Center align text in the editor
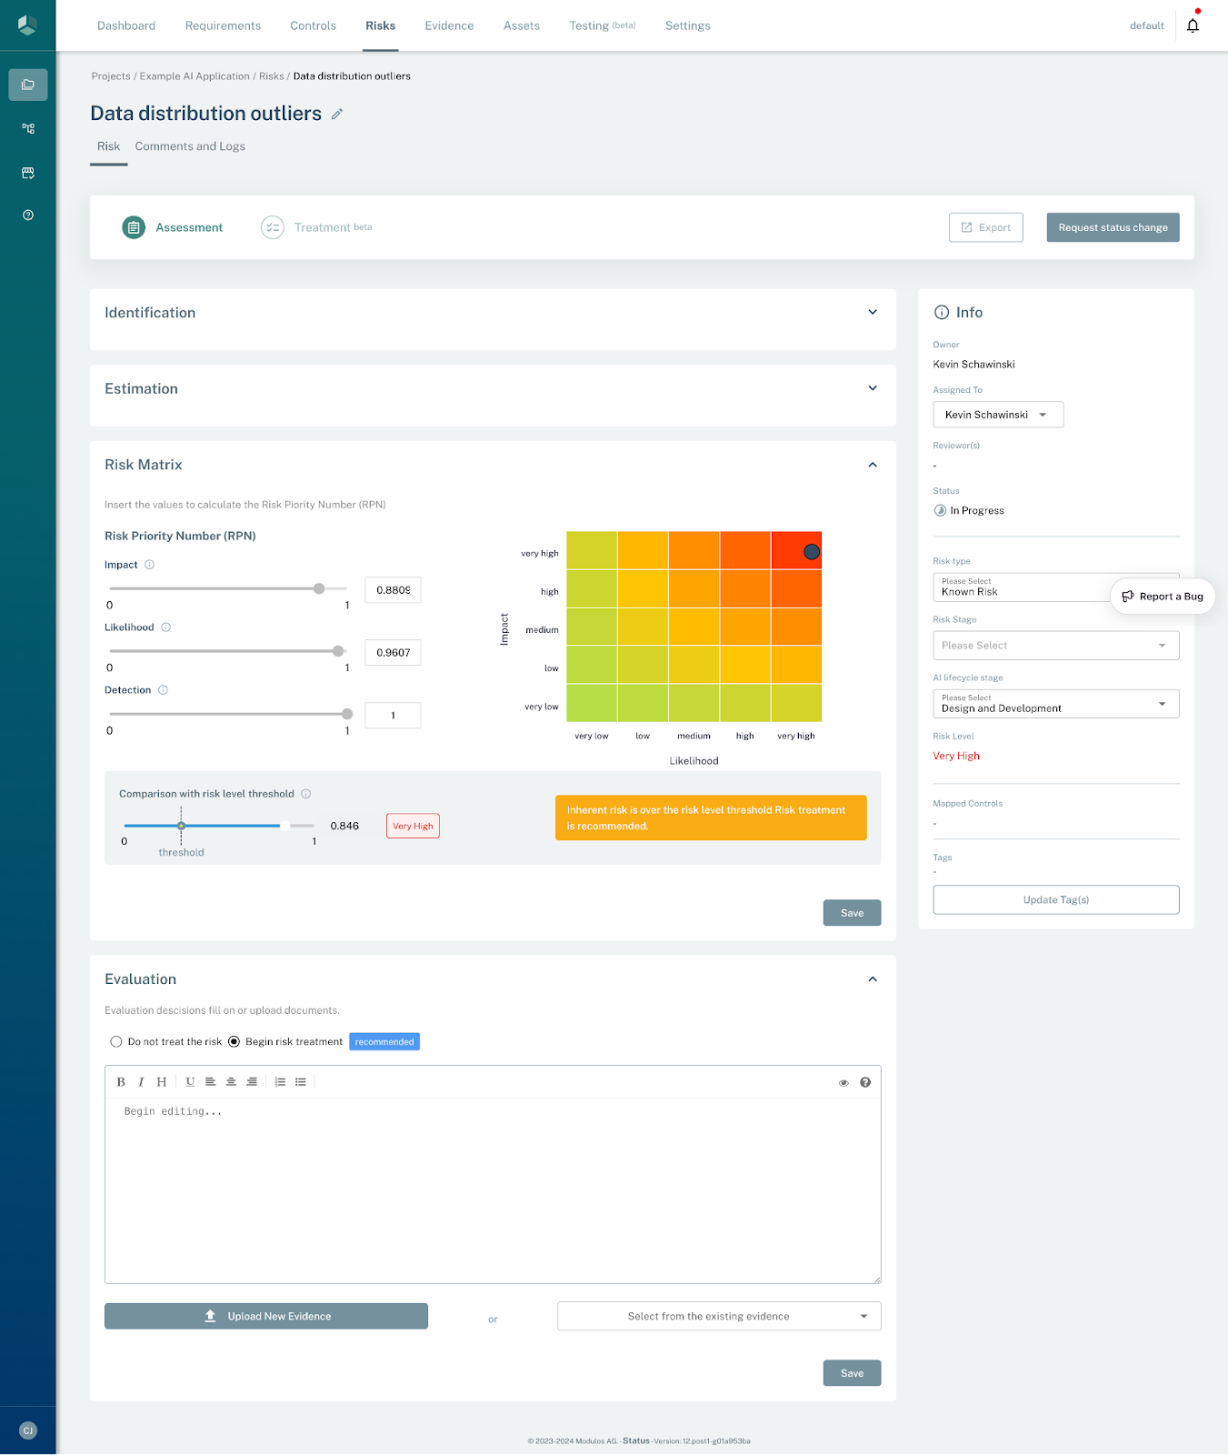Screen dimensions: 1228x1455 point(231,1082)
